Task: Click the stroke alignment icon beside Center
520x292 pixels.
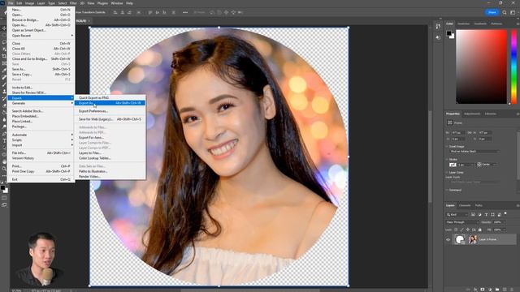Action: coord(479,165)
